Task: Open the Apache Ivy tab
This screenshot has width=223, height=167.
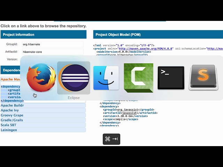Action: click(x=43, y=110)
